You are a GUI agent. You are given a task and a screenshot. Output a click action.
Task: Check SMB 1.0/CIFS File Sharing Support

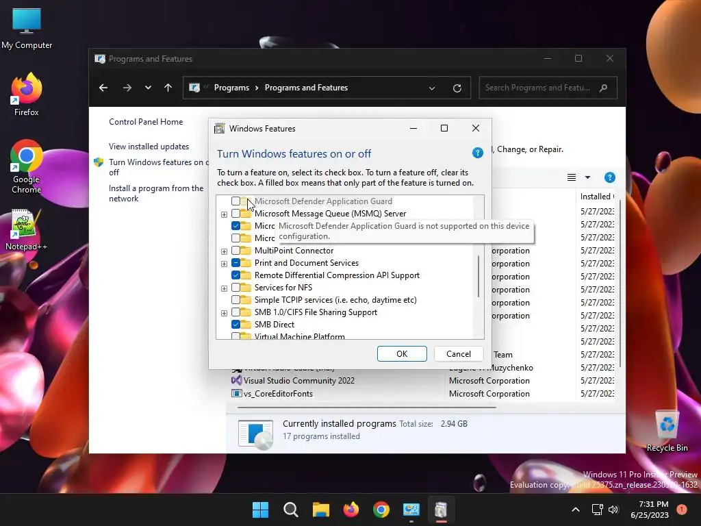(x=235, y=312)
